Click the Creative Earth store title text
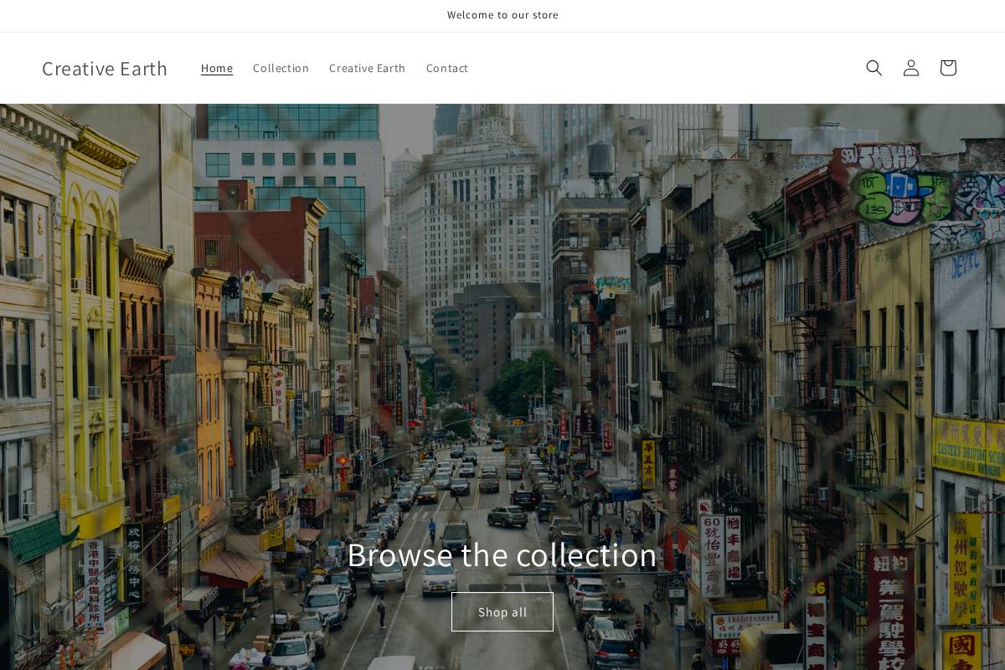Screen dimensions: 1005x670 point(105,68)
